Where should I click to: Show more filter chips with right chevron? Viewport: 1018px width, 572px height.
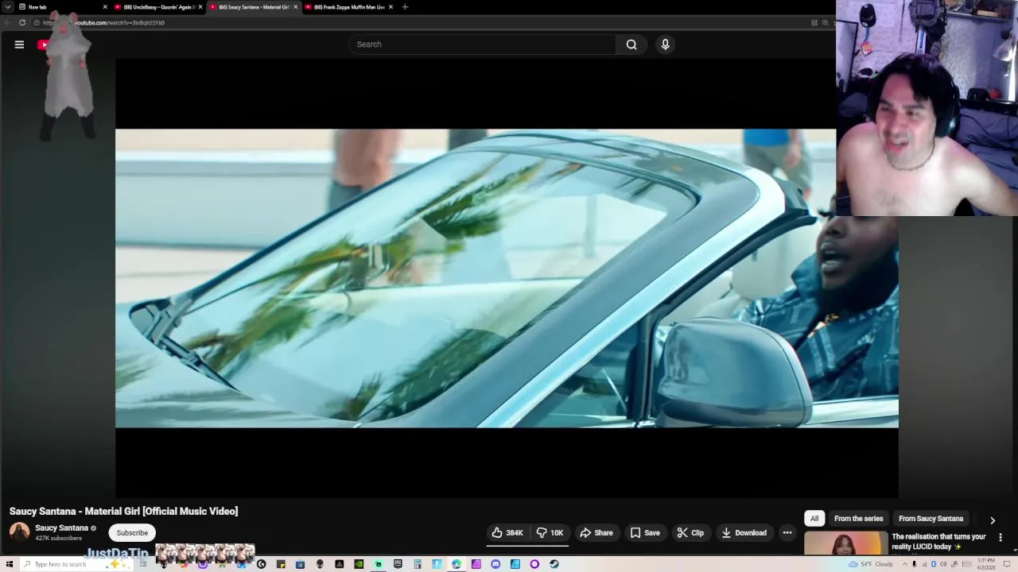(x=993, y=520)
